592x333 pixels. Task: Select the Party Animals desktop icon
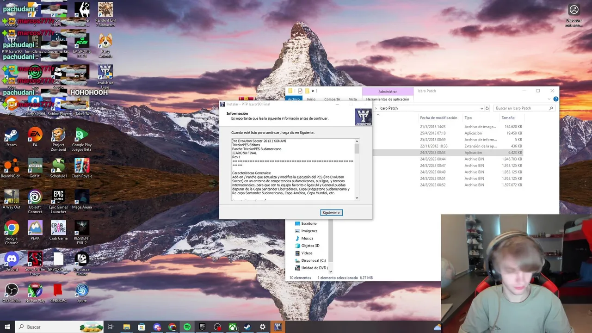point(105,46)
